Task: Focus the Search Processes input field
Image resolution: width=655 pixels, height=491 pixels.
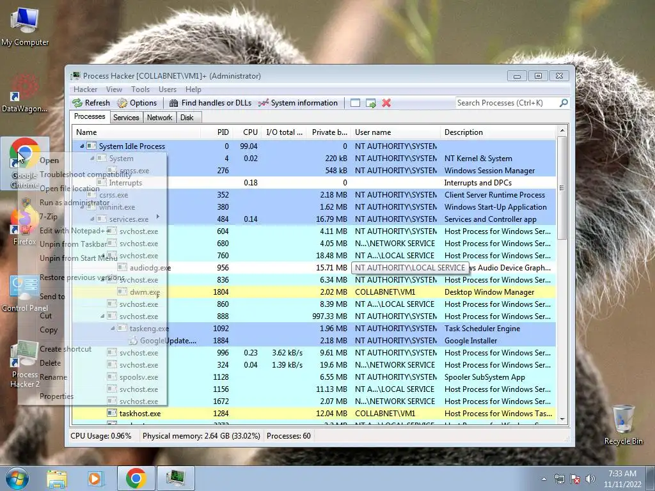Action: (x=507, y=103)
